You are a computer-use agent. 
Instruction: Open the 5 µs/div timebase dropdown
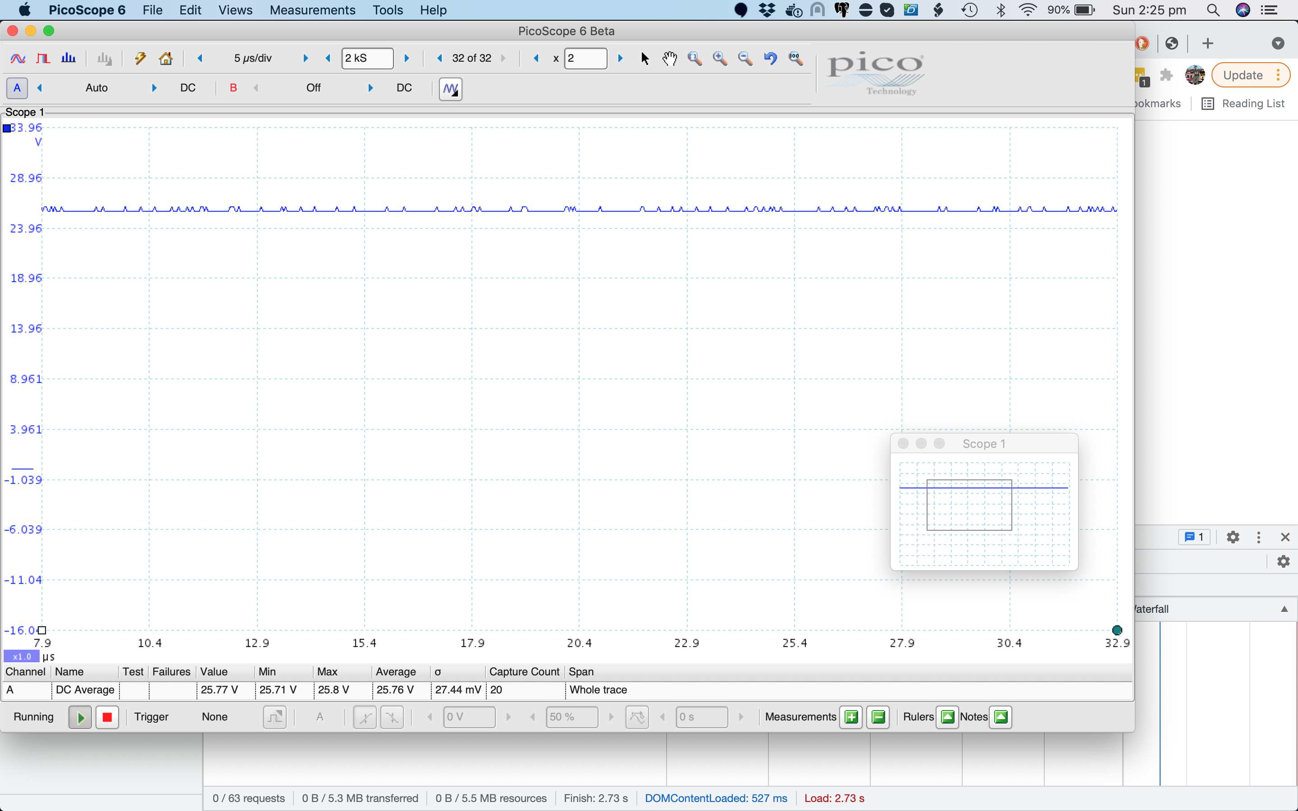tap(253, 58)
